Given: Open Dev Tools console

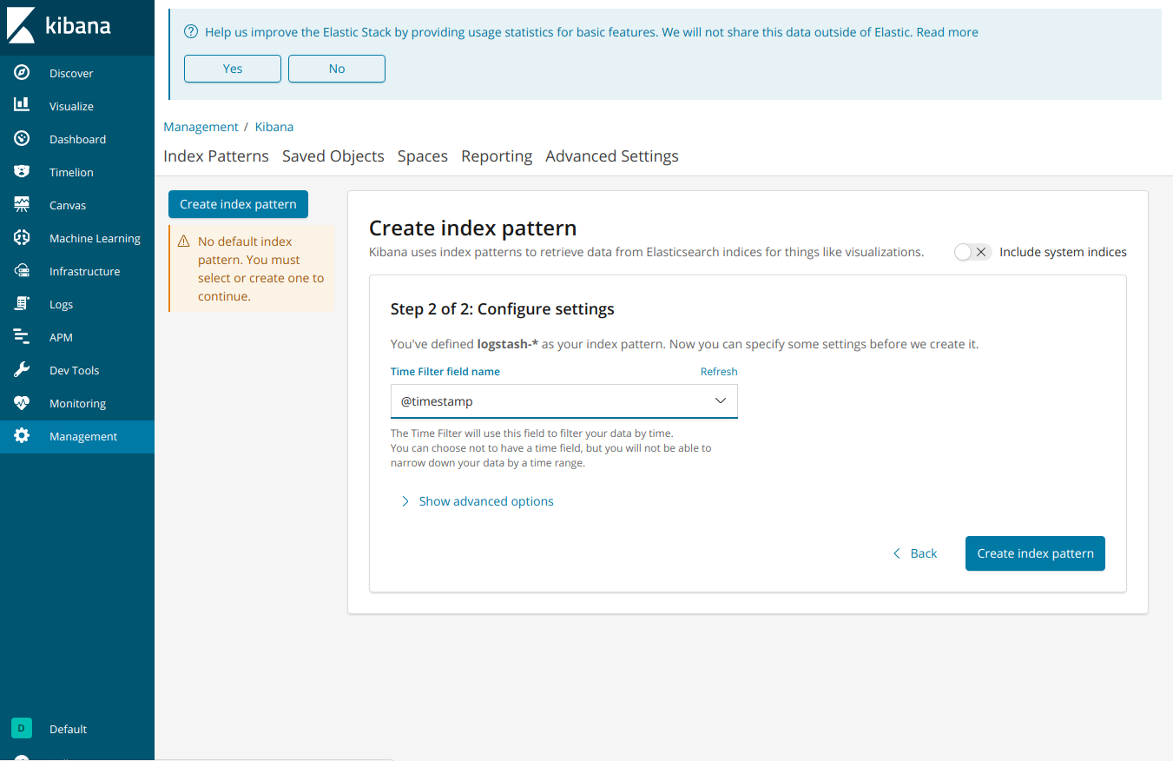Looking at the screenshot, I should pyautogui.click(x=75, y=370).
